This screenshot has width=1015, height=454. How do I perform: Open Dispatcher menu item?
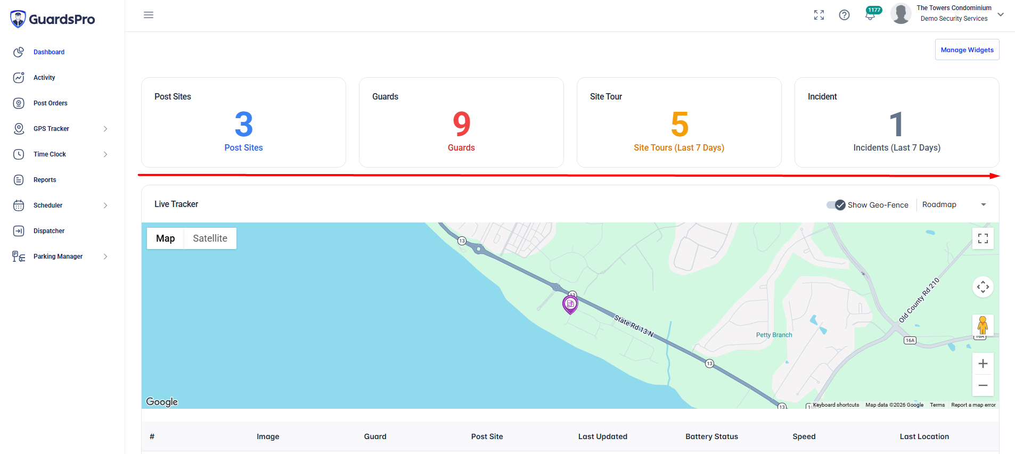(49, 231)
